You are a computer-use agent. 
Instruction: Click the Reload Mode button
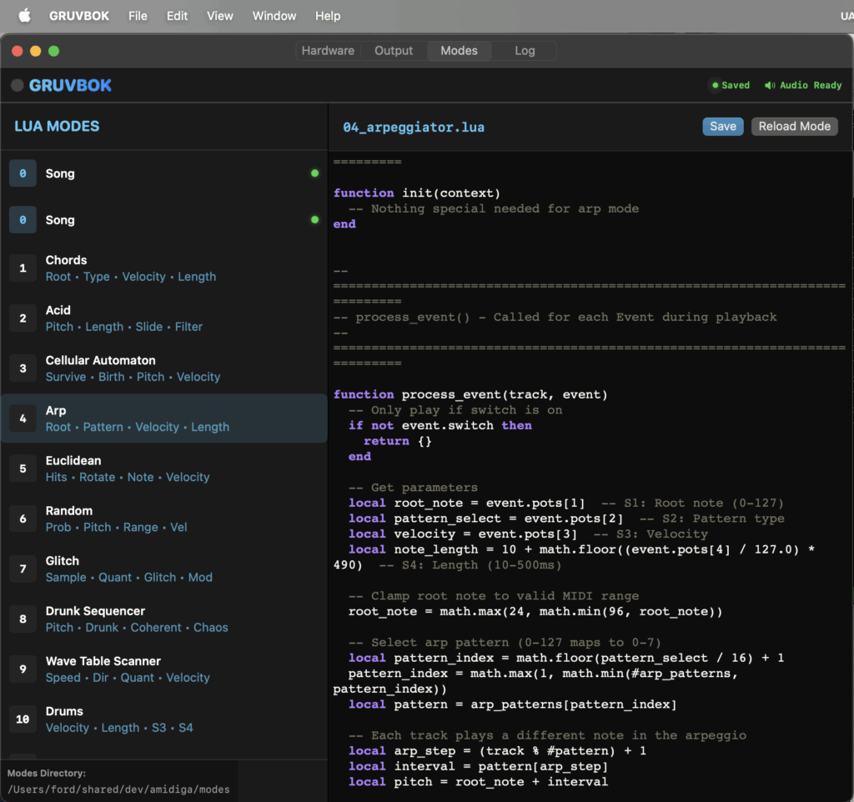[794, 126]
